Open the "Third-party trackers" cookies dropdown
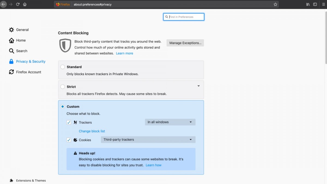 click(x=148, y=140)
